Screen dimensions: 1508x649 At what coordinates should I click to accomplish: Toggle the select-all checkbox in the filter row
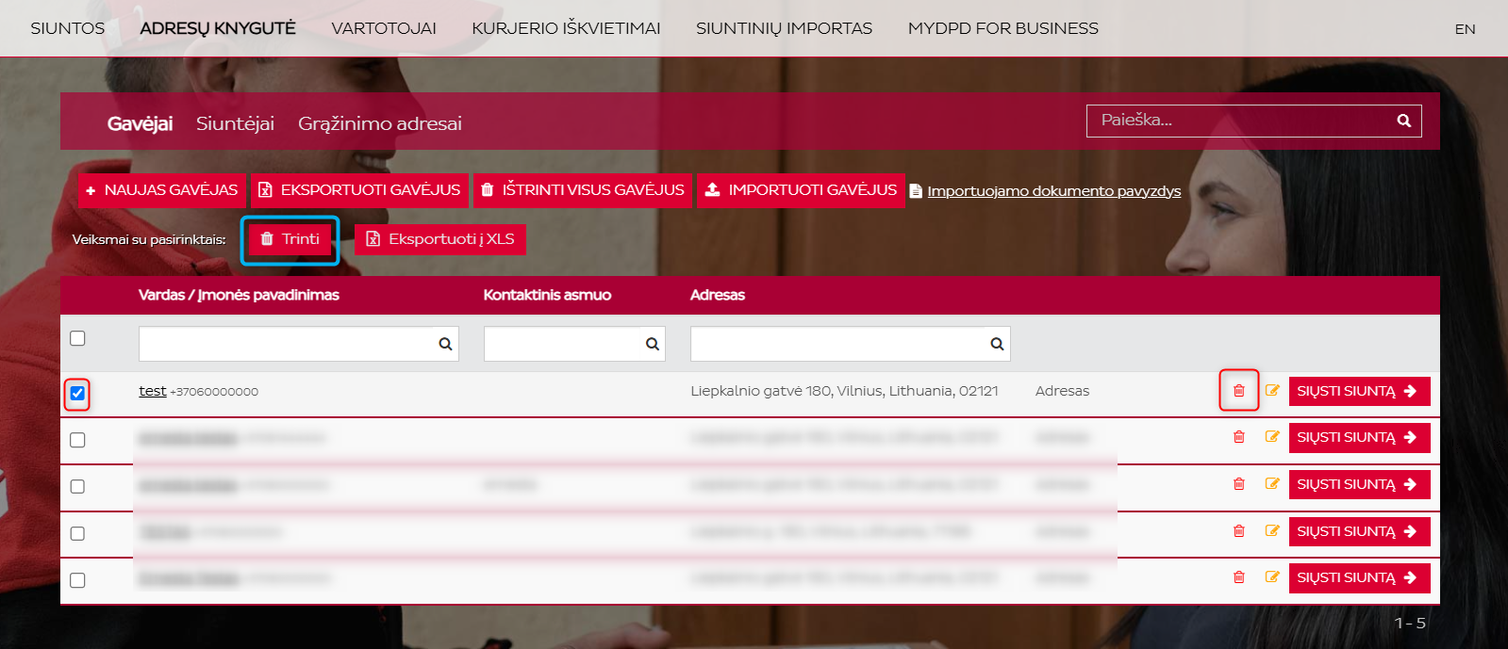(x=77, y=338)
